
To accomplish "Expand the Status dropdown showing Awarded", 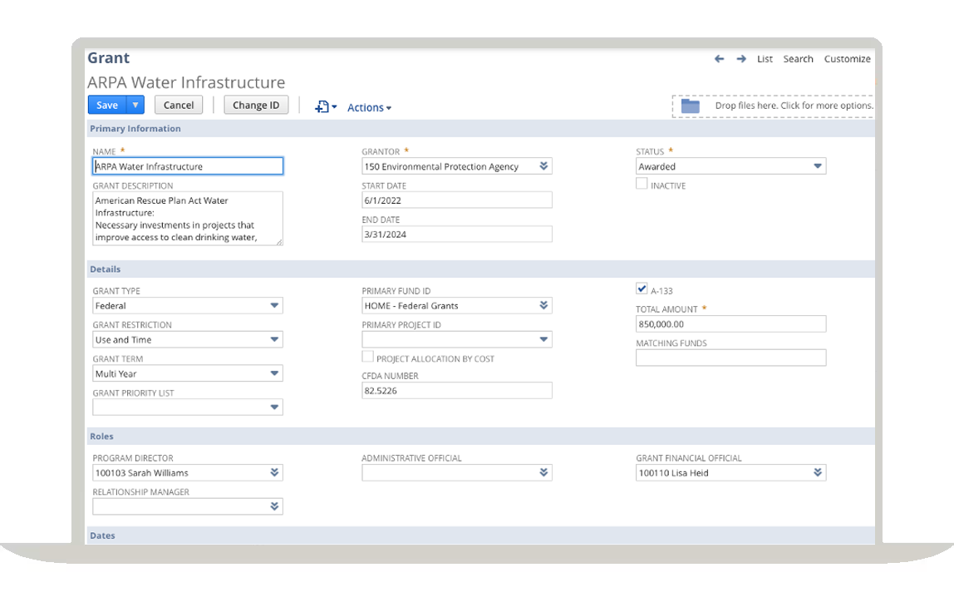I will coord(818,166).
